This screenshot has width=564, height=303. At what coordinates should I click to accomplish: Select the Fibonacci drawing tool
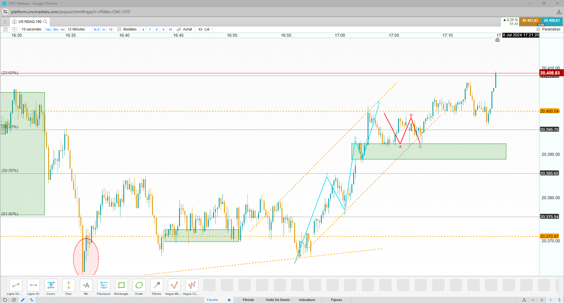pyautogui.click(x=104, y=287)
